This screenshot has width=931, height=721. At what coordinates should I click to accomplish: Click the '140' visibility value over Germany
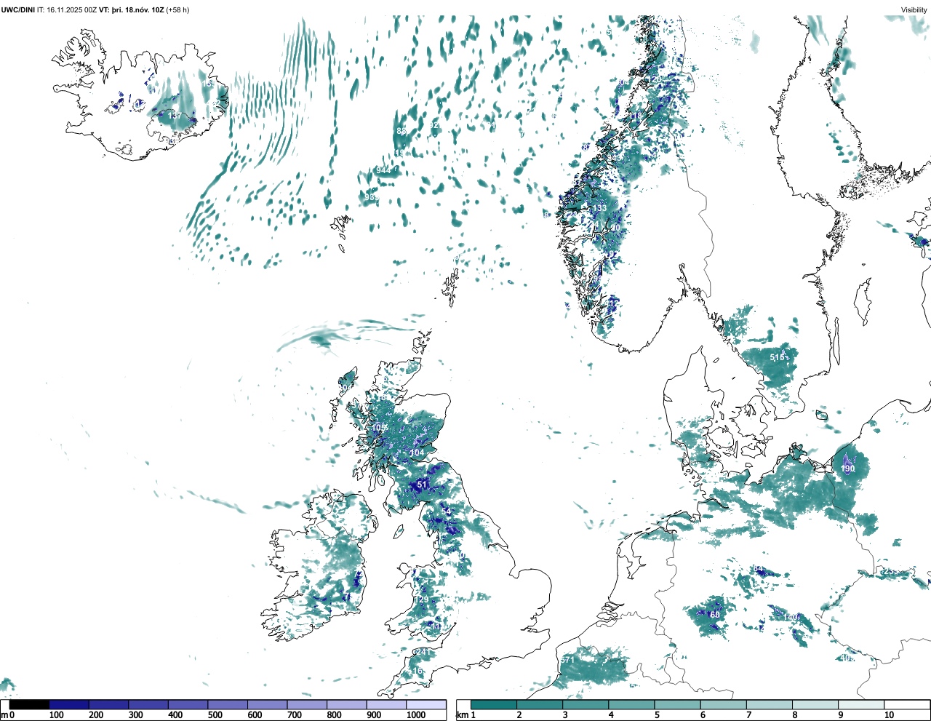click(791, 617)
